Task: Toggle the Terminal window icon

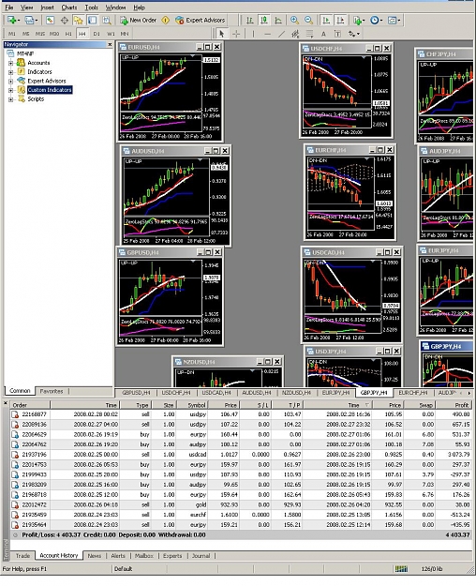Action: 92,21
